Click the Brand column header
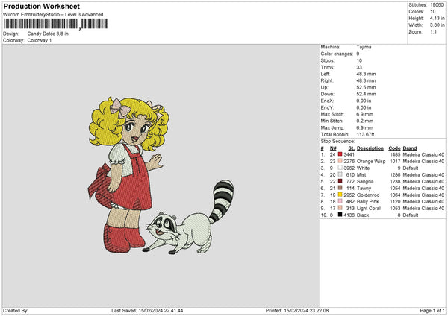This screenshot has width=448, height=316. (x=410, y=148)
